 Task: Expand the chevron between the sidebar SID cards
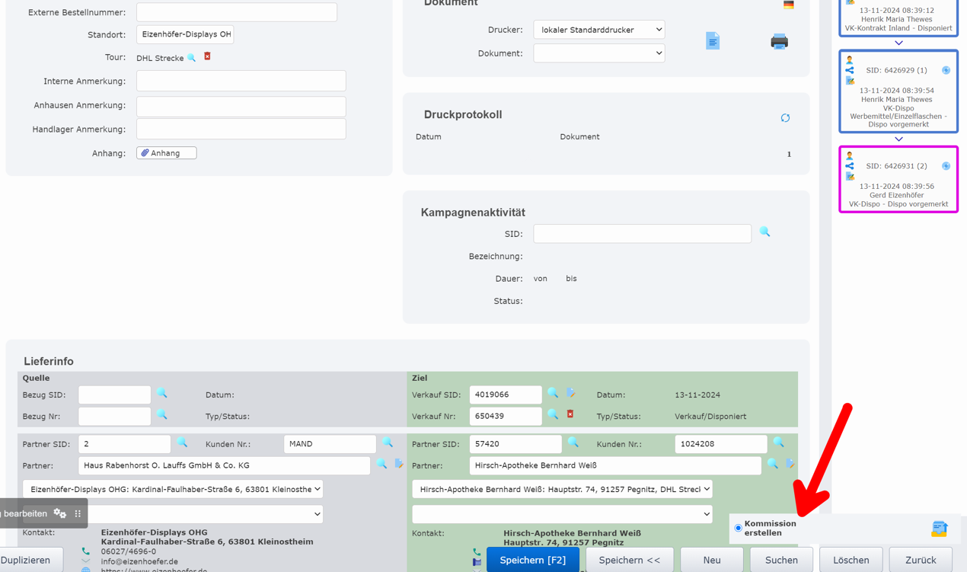(x=898, y=139)
